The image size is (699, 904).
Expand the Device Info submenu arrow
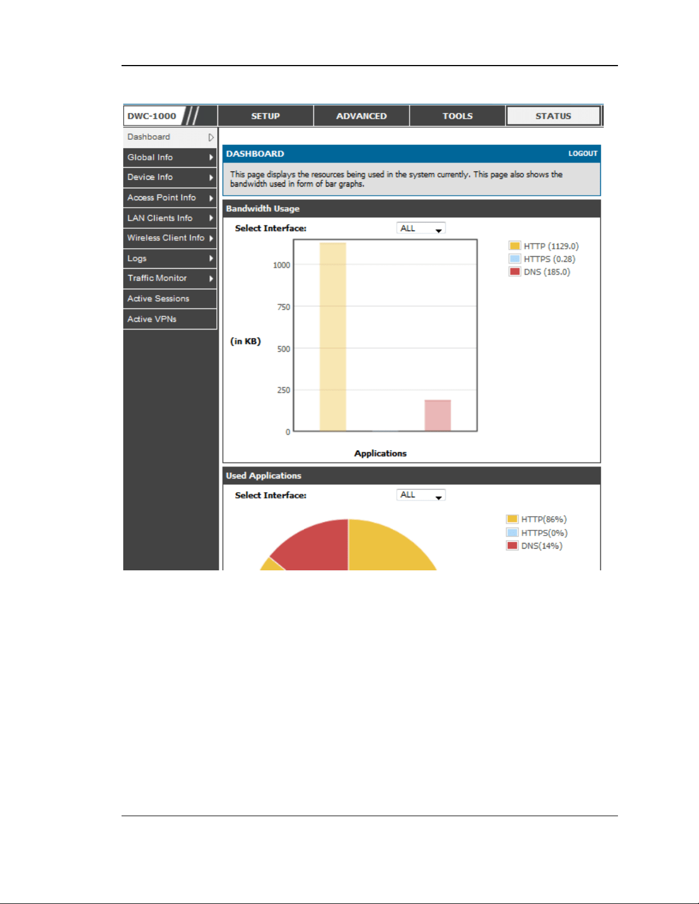click(211, 177)
